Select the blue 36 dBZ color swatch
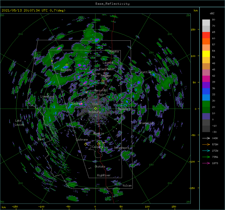This screenshot has height=210, width=225. pos(206,91)
